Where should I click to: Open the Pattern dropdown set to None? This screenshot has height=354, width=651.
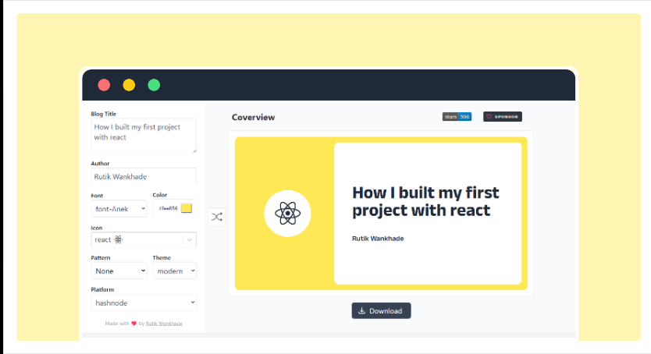pyautogui.click(x=119, y=271)
